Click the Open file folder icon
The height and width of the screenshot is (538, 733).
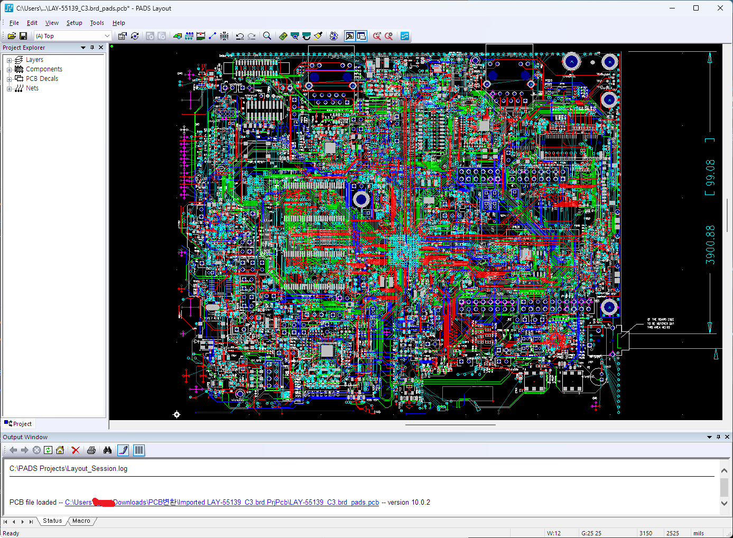12,36
